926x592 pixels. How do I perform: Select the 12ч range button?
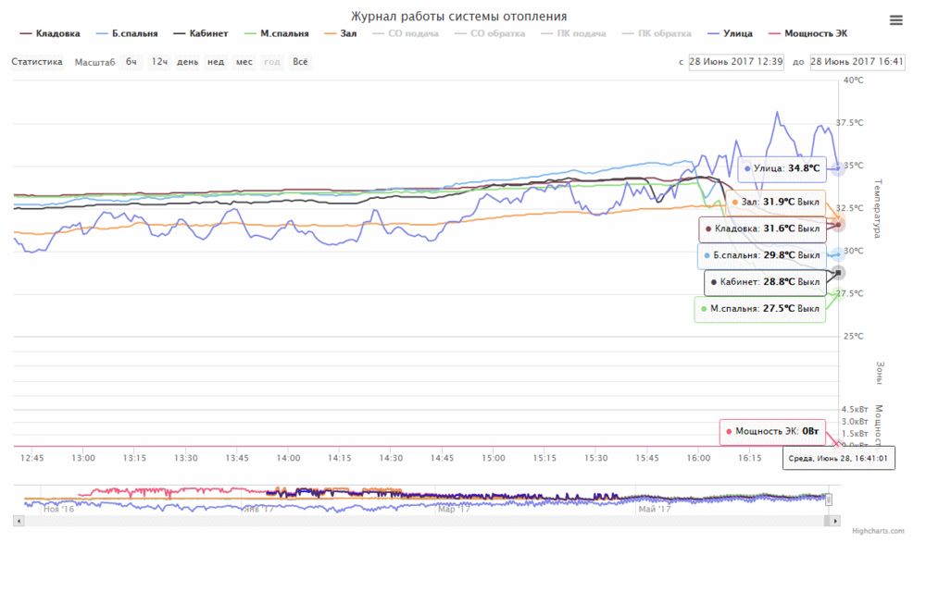159,62
